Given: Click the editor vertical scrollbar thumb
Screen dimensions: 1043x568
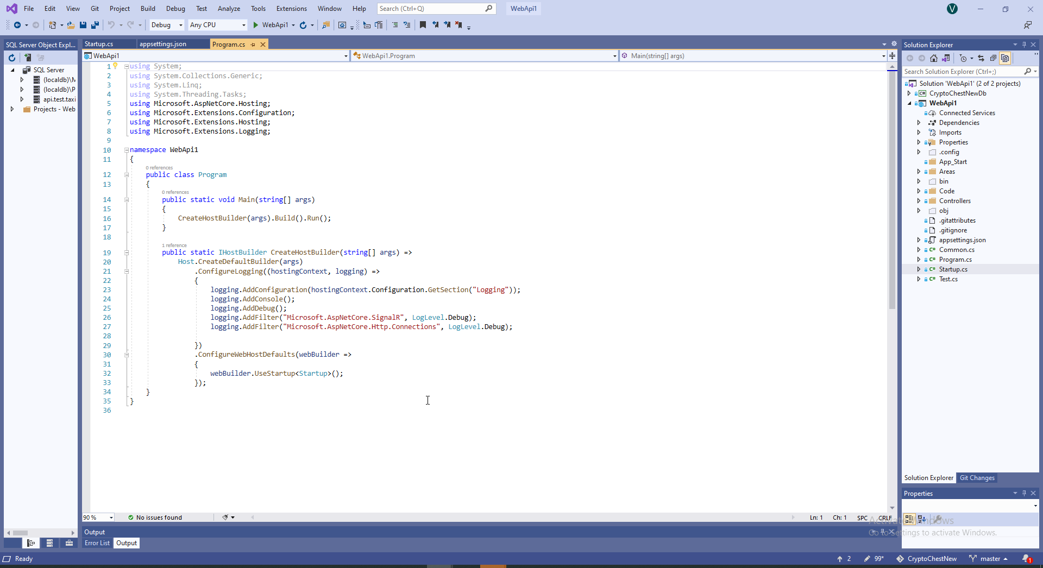Looking at the screenshot, I should pos(892,190).
